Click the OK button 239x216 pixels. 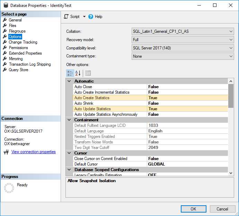coord(193,209)
